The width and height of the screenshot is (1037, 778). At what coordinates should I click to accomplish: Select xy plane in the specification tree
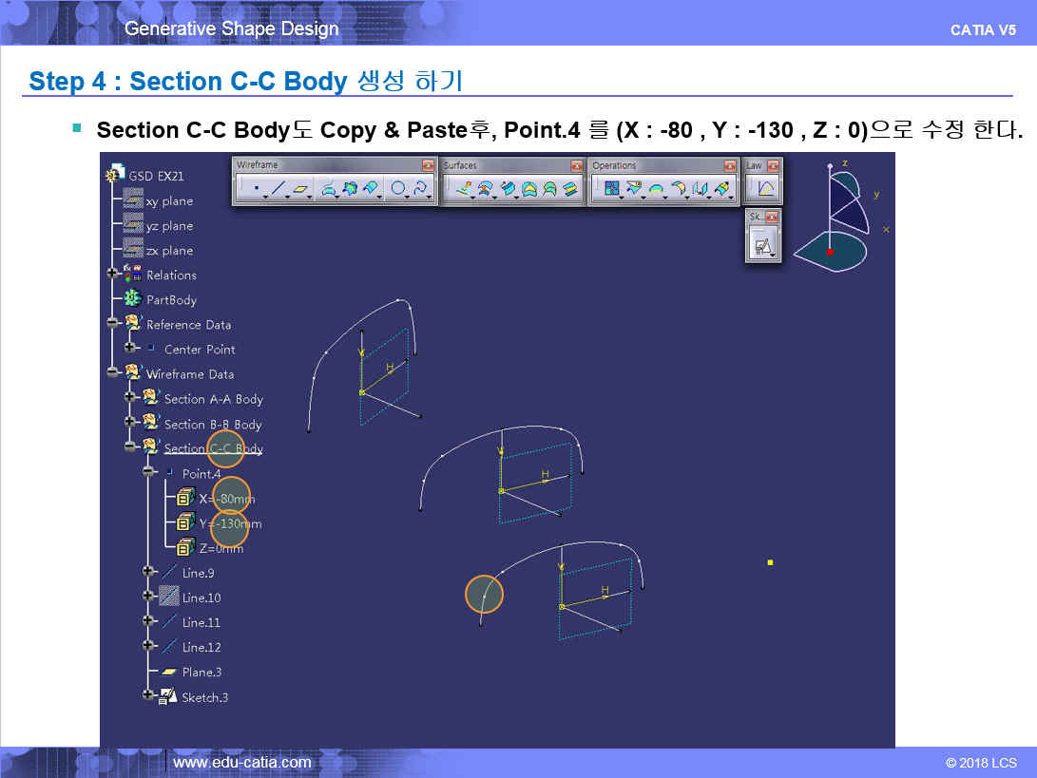click(x=169, y=201)
